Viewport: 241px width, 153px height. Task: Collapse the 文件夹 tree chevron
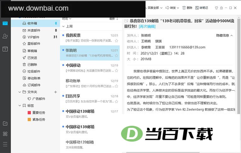point(20,92)
